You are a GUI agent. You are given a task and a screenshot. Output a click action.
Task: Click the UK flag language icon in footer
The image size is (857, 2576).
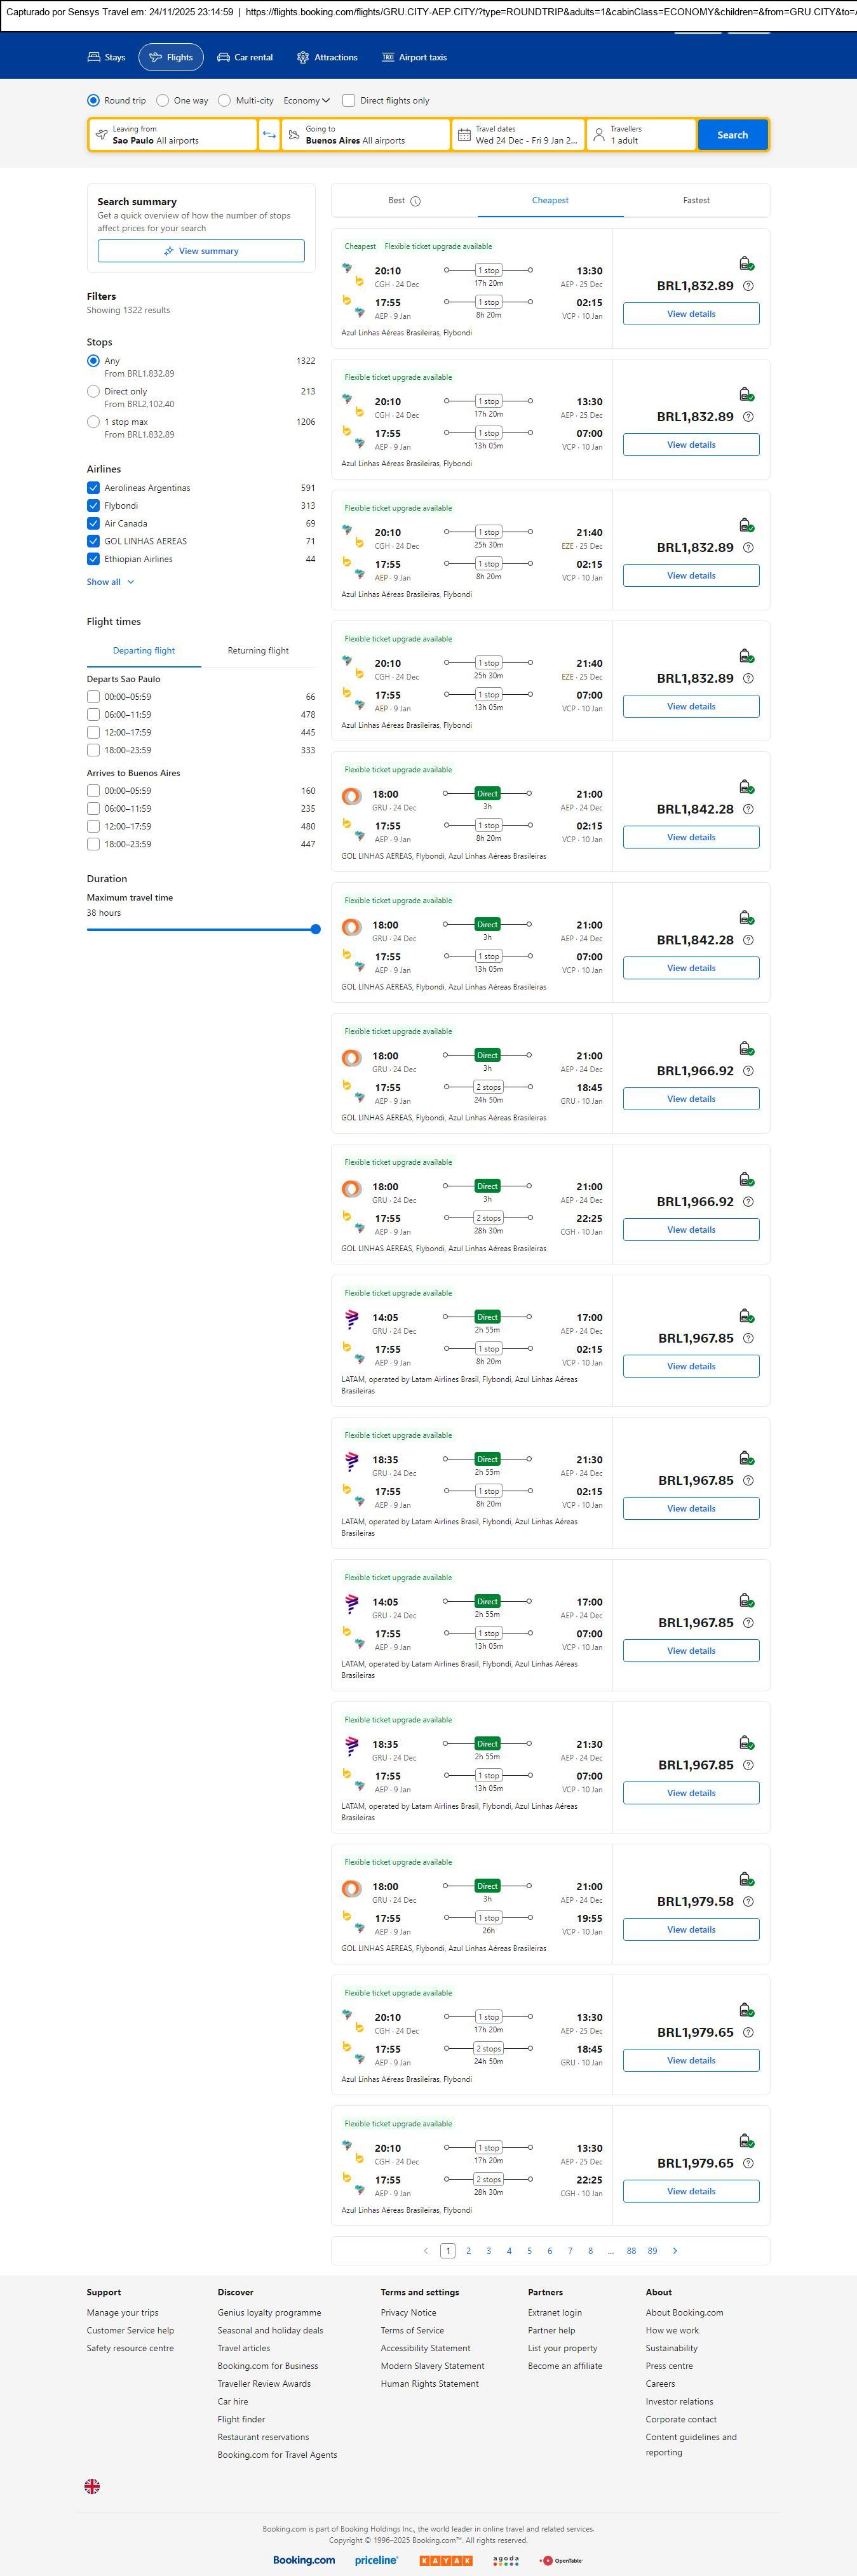pyautogui.click(x=92, y=2485)
